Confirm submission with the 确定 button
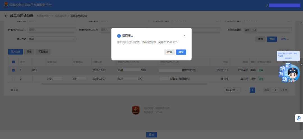This screenshot has width=303, height=139. 181,52
